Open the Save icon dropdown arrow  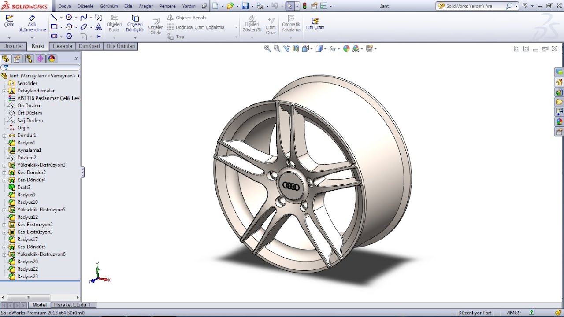click(252, 6)
